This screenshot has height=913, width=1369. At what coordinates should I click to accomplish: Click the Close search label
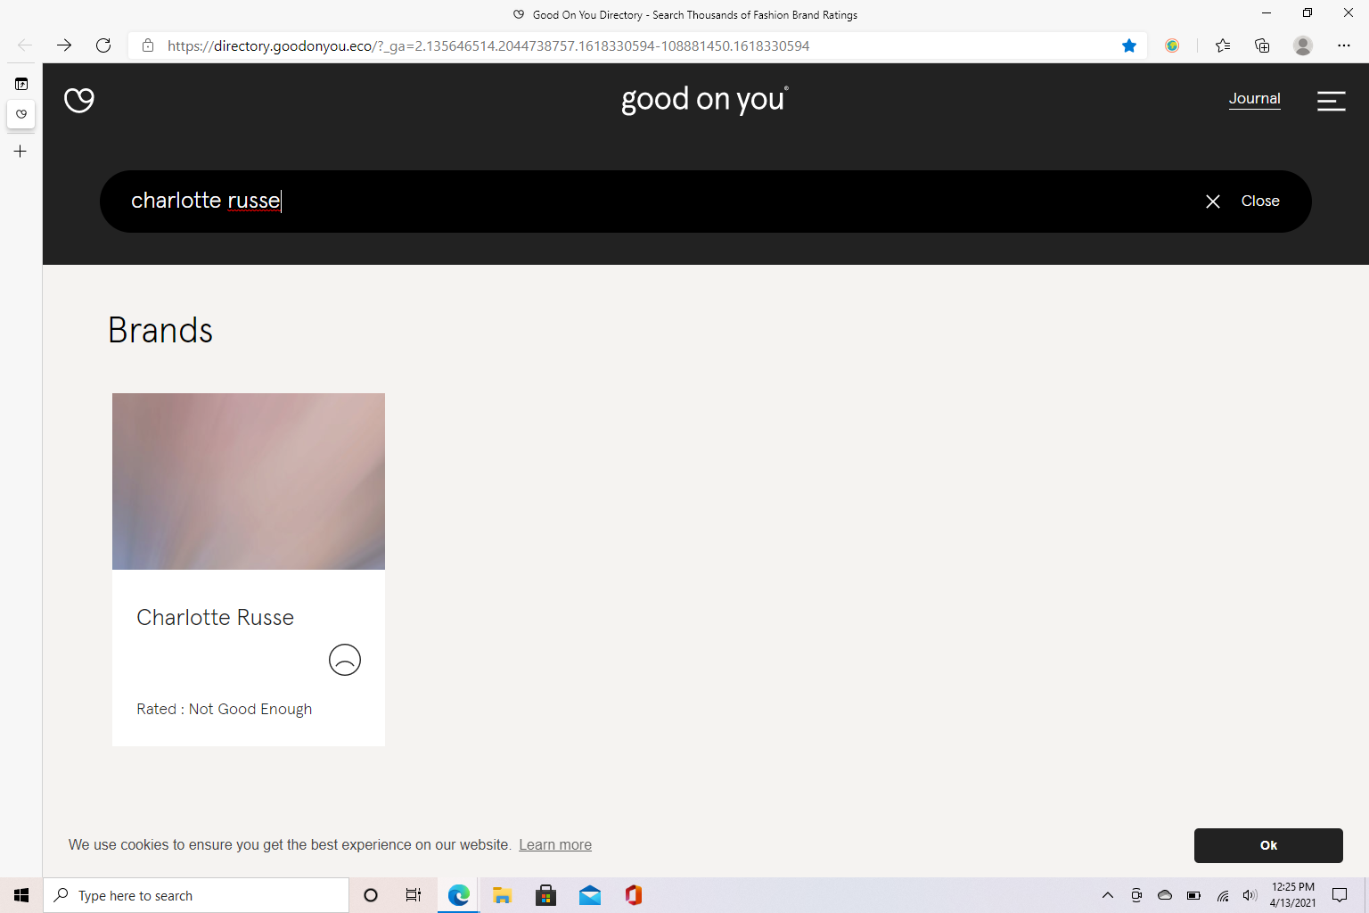pos(1260,202)
